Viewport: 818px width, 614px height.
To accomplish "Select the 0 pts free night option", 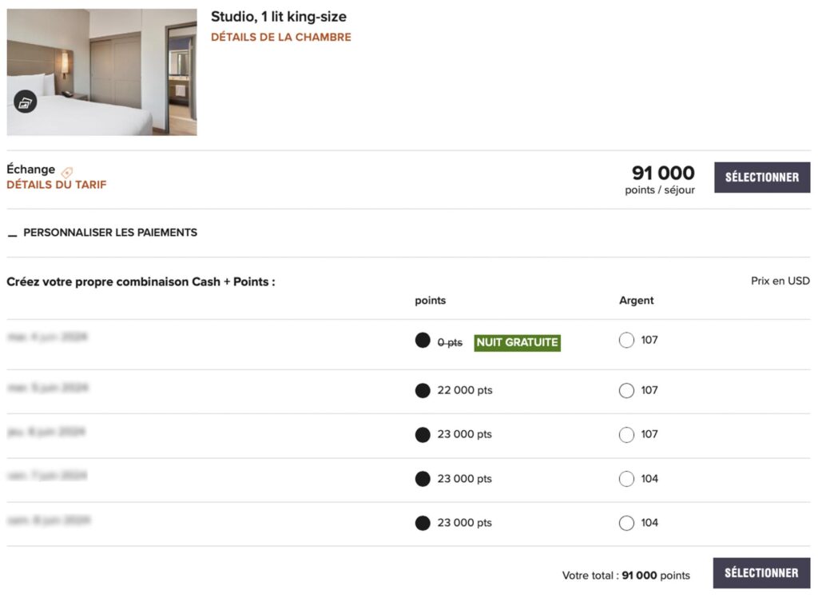I will click(423, 341).
